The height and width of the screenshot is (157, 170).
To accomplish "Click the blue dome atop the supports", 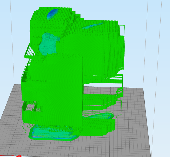I will tap(52, 14).
